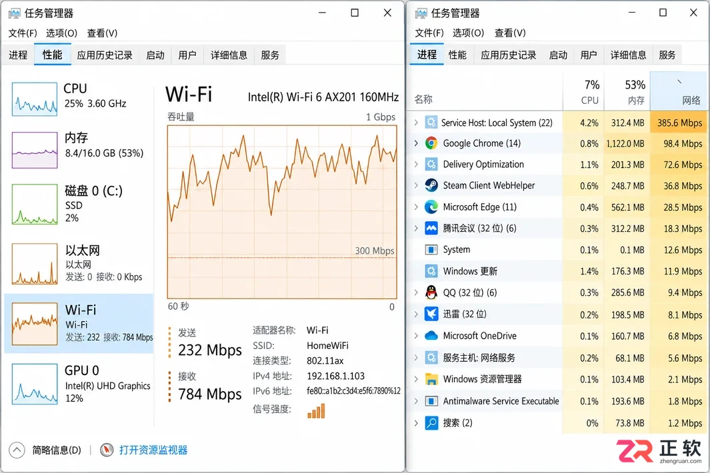Expand Steam Client WebHelper row
The height and width of the screenshot is (473, 710).
point(416,186)
